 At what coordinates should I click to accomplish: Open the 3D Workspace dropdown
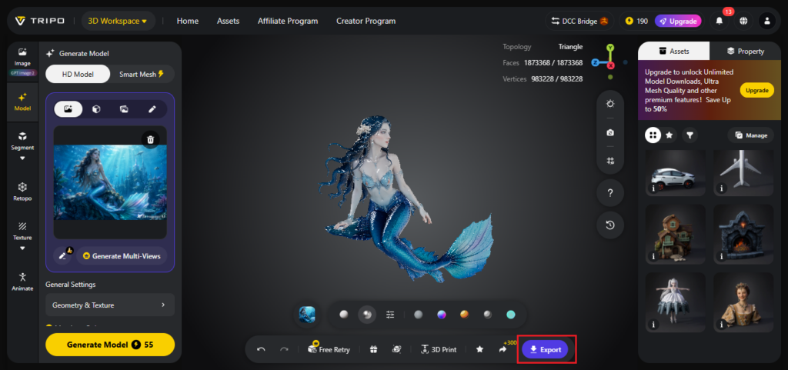click(118, 21)
